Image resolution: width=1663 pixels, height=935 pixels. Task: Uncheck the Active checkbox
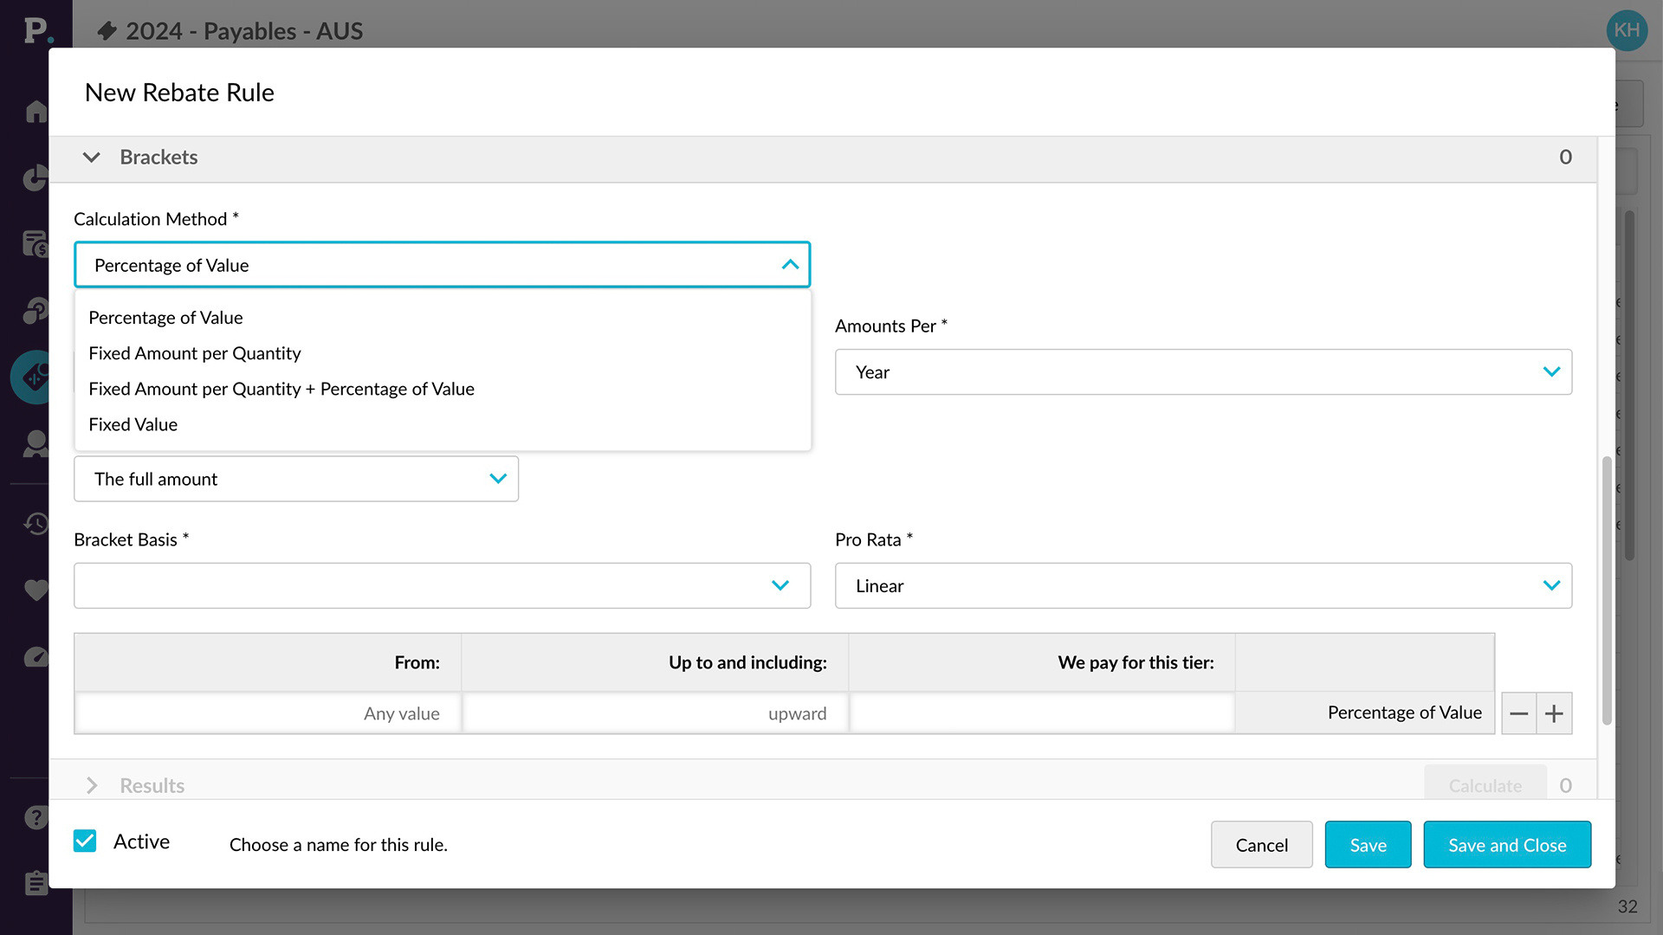click(x=85, y=841)
